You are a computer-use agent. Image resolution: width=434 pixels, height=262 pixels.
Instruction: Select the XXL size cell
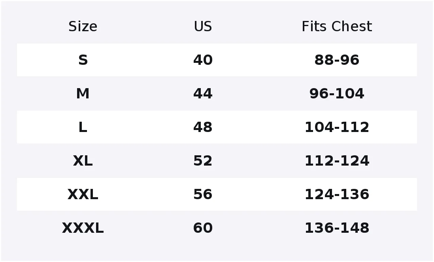pyautogui.click(x=83, y=194)
